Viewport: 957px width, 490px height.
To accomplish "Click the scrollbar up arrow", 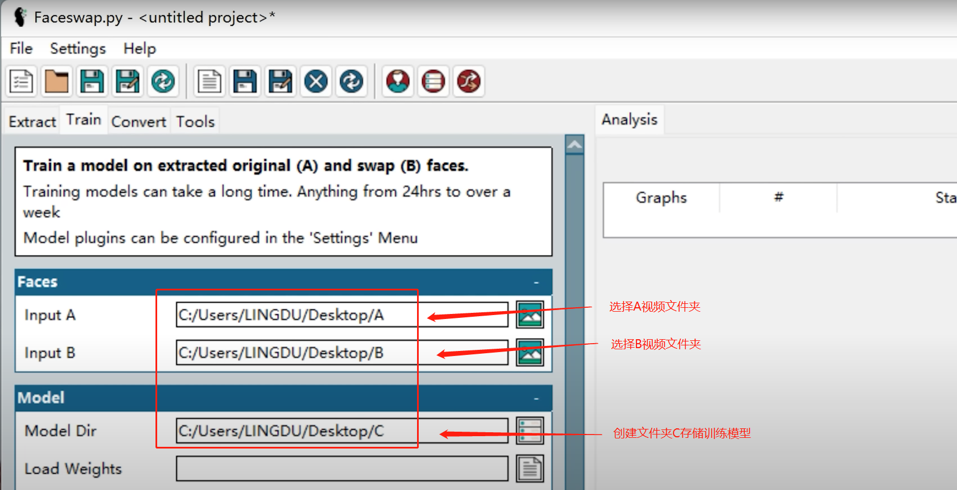I will click(x=574, y=145).
